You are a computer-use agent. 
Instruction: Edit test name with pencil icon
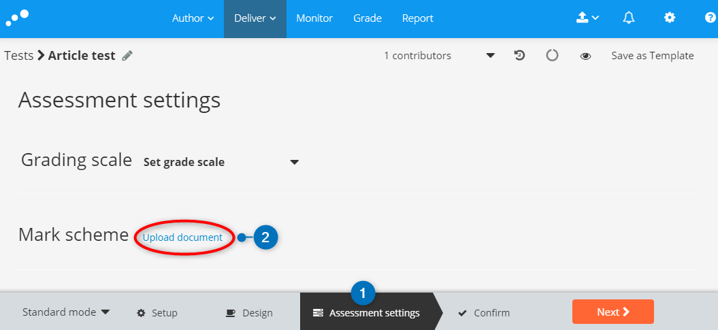coord(127,56)
